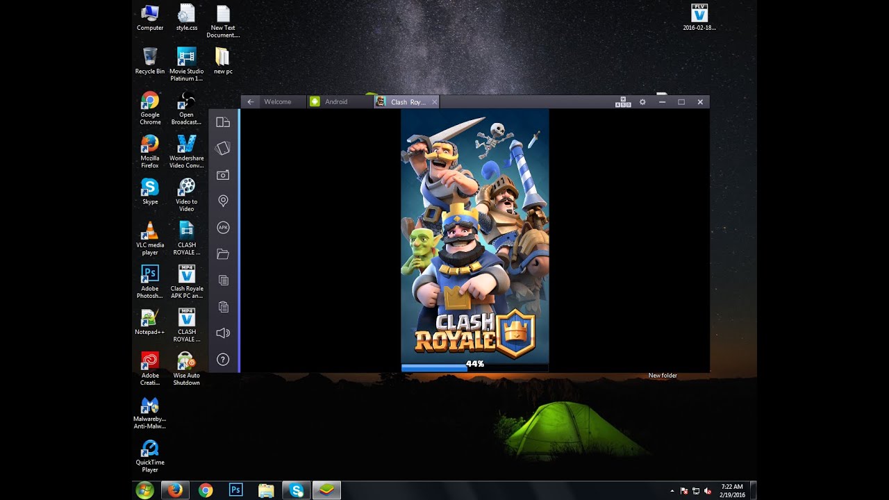
Task: Select Adobe Photoshop desktop shortcut
Action: click(x=150, y=282)
